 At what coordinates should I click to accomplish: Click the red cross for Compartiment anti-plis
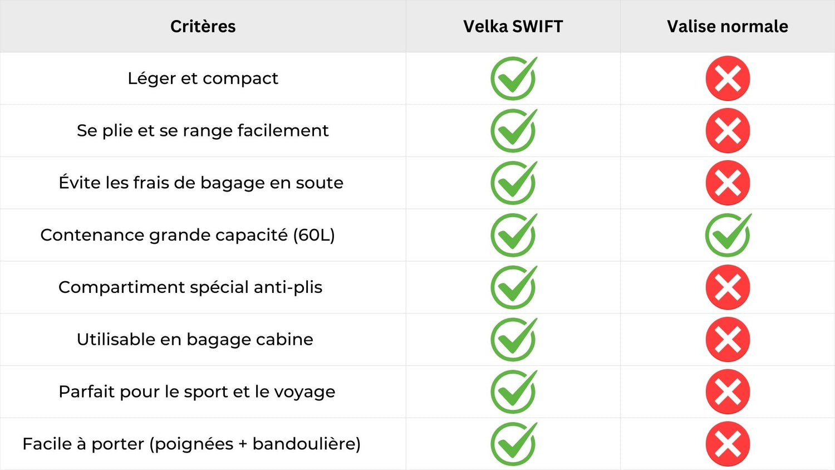click(x=728, y=287)
